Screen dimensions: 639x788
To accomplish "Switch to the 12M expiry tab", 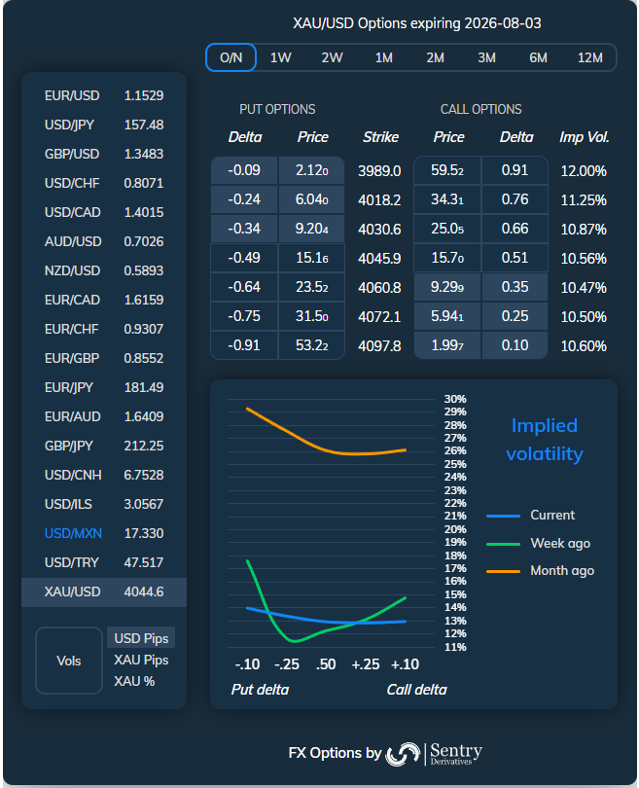I will coord(589,57).
